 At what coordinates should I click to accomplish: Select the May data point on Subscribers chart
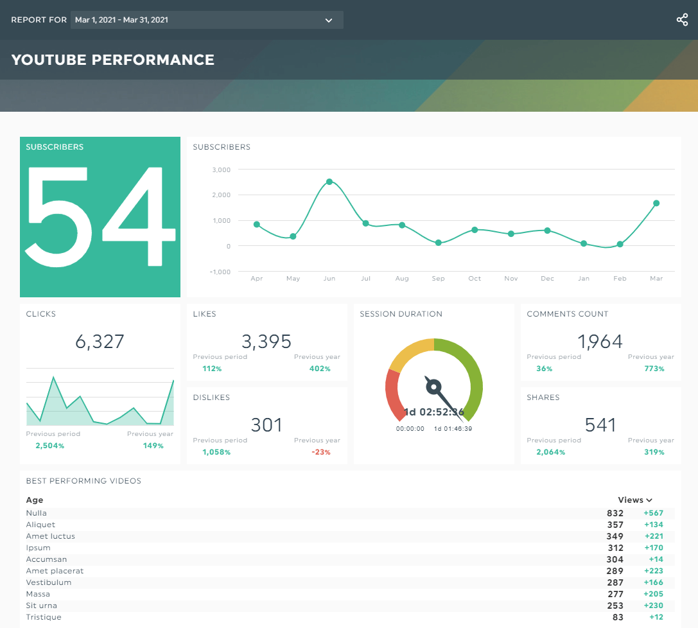tap(293, 236)
